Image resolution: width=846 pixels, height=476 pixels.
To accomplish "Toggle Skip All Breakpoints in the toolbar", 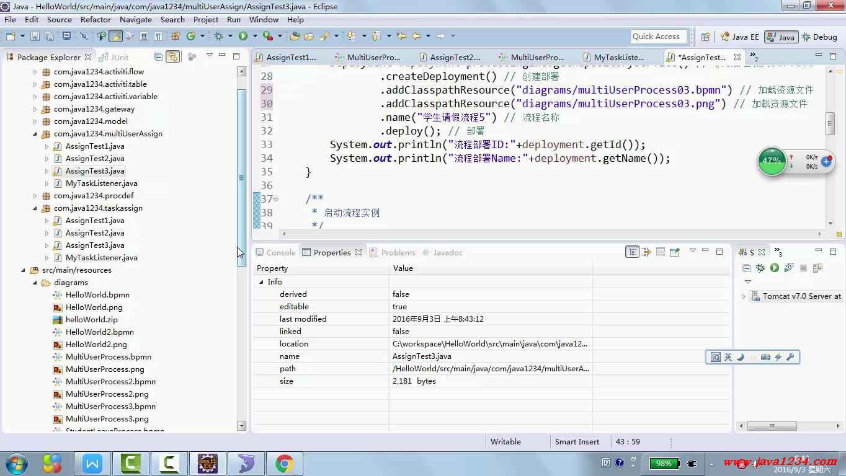I will pyautogui.click(x=83, y=37).
